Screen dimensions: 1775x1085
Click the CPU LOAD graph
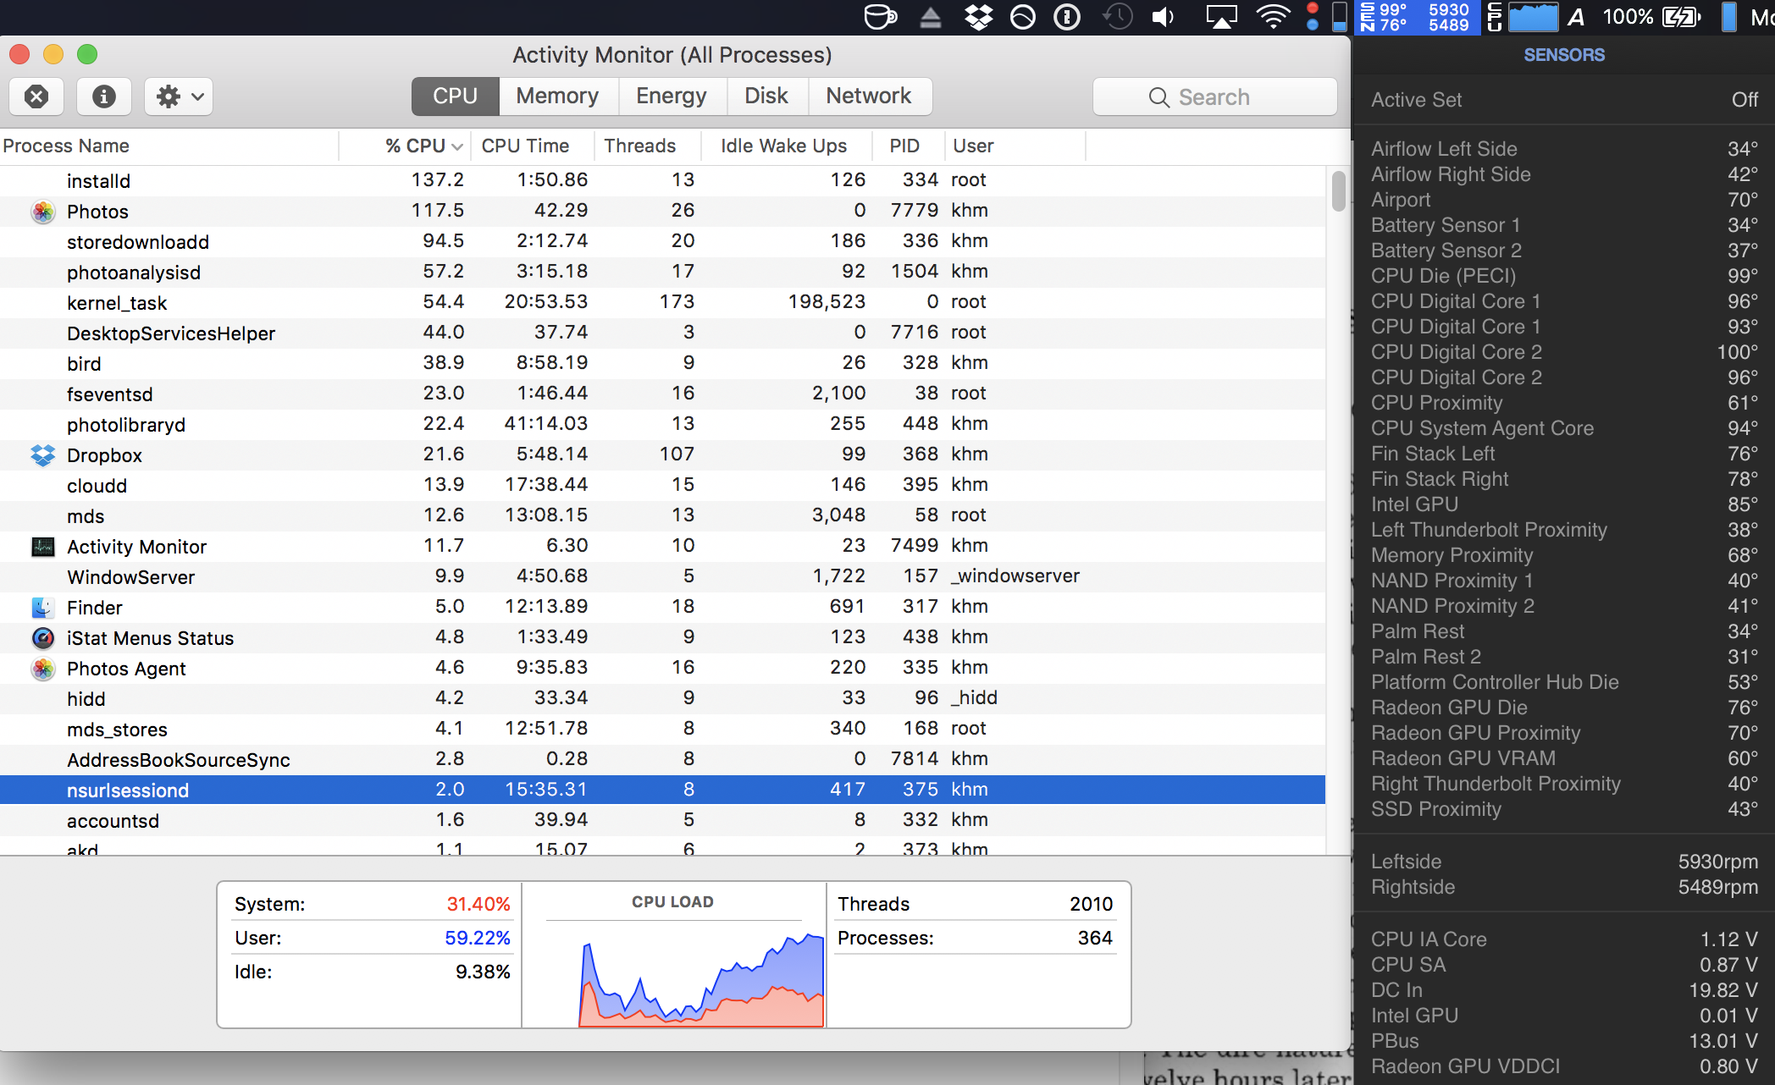click(700, 978)
